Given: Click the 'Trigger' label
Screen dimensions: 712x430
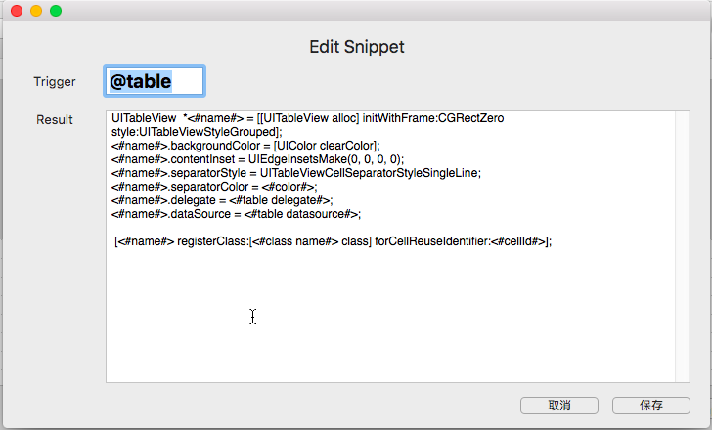Looking at the screenshot, I should tap(55, 82).
